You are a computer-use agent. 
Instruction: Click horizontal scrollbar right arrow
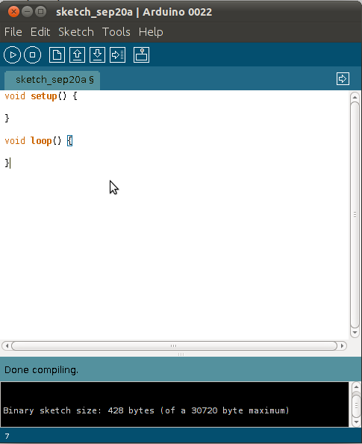click(342, 345)
